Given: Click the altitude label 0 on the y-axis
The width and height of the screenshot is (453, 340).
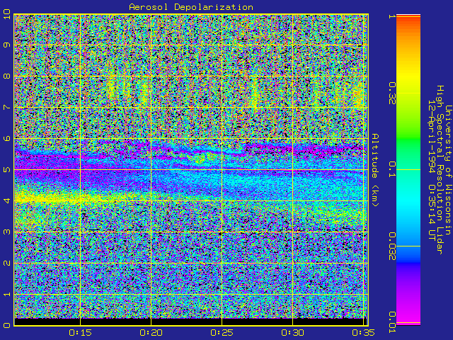Looking at the screenshot, I should pyautogui.click(x=6, y=325).
